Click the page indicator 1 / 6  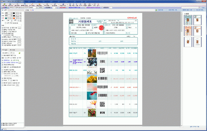(x=32, y=10)
